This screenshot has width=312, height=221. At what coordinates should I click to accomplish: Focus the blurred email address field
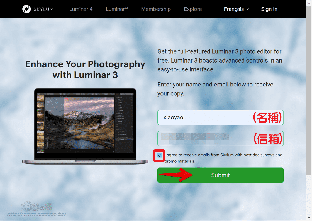point(220,138)
